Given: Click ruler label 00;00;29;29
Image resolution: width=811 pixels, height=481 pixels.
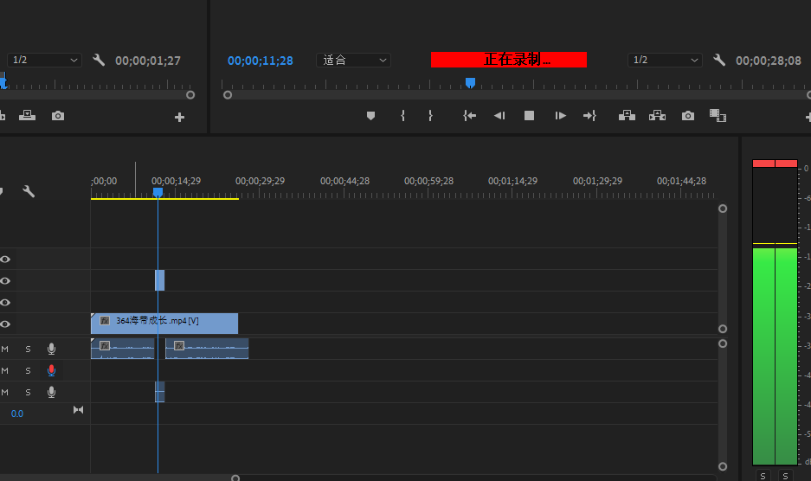Looking at the screenshot, I should pyautogui.click(x=261, y=181).
